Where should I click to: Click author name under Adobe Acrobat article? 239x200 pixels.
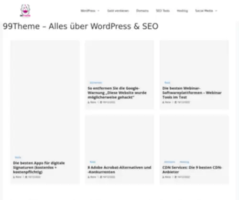[93, 177]
